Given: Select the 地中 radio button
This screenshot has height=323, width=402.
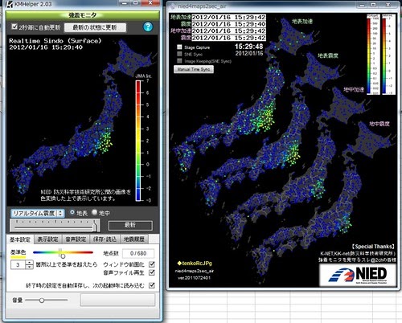Looking at the screenshot, I should [x=95, y=212].
